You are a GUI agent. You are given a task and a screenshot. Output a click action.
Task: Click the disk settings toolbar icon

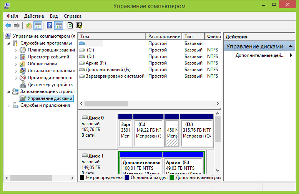click(79, 26)
